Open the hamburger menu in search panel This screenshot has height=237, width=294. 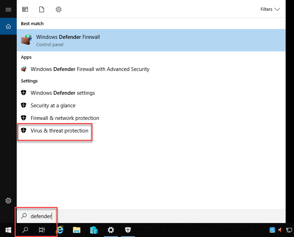[x=8, y=9]
